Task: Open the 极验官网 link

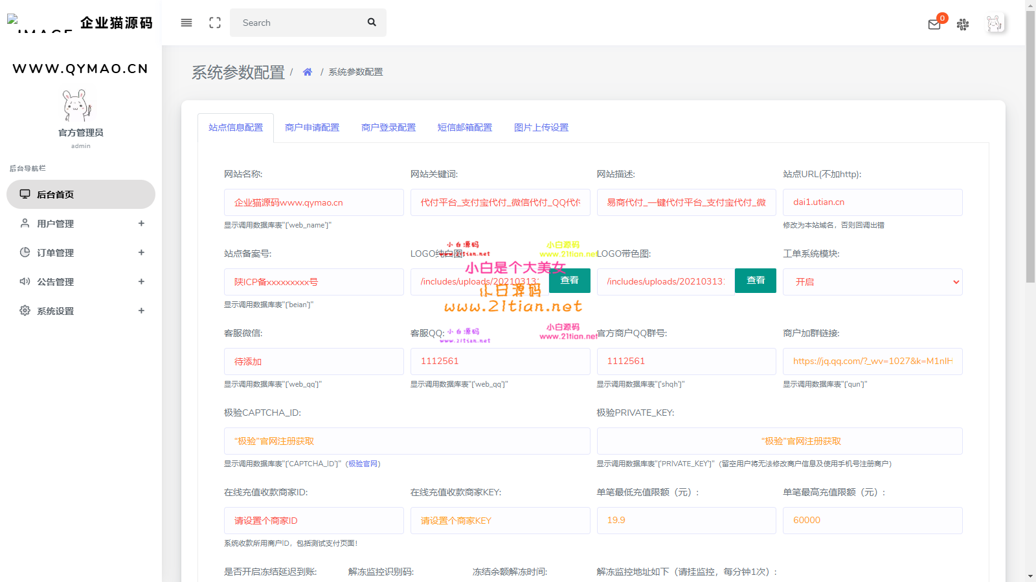Action: pyautogui.click(x=363, y=464)
